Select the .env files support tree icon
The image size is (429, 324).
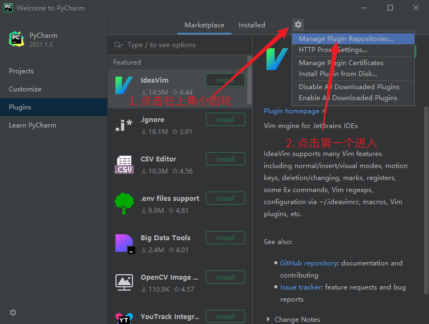(124, 204)
